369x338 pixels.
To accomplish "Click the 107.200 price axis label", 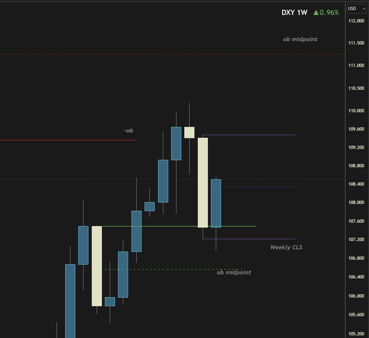I will [356, 240].
